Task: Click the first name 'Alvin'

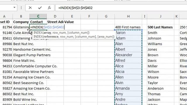Action: (128, 83)
